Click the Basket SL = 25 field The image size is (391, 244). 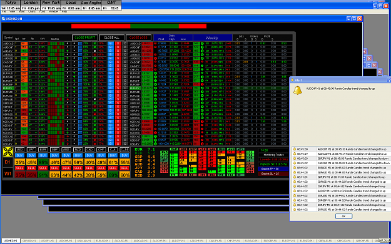pyautogui.click(x=273, y=173)
